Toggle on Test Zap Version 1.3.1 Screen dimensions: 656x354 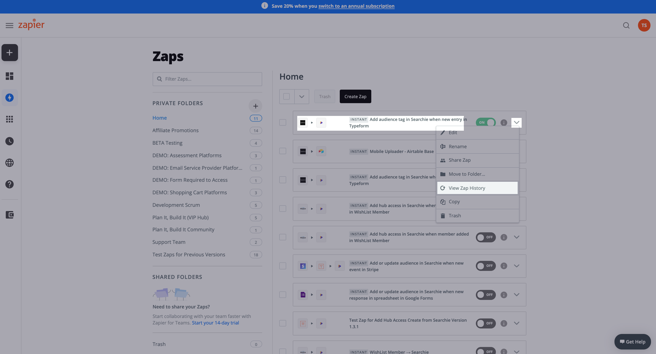click(486, 323)
